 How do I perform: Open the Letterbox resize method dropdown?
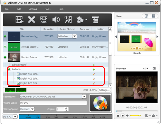75,36
